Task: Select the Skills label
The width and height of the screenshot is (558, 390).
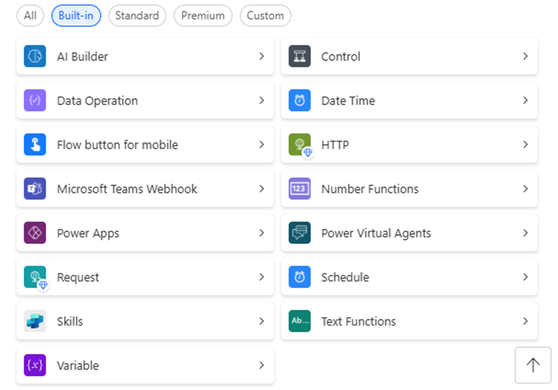Action: click(70, 321)
